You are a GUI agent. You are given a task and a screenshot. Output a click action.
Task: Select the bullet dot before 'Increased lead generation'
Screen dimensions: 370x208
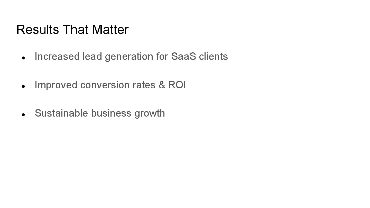23,58
